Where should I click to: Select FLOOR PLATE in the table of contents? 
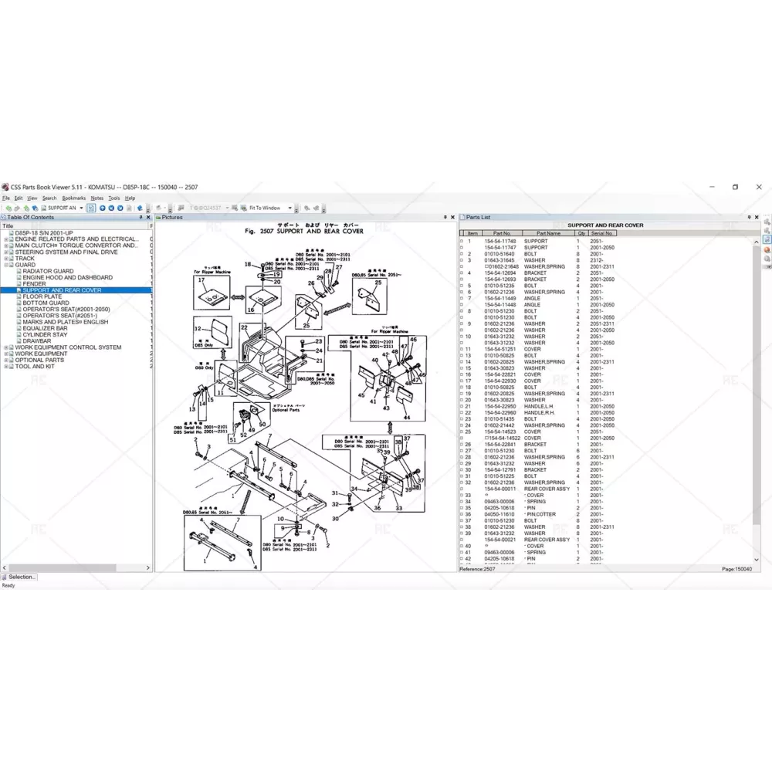point(42,296)
